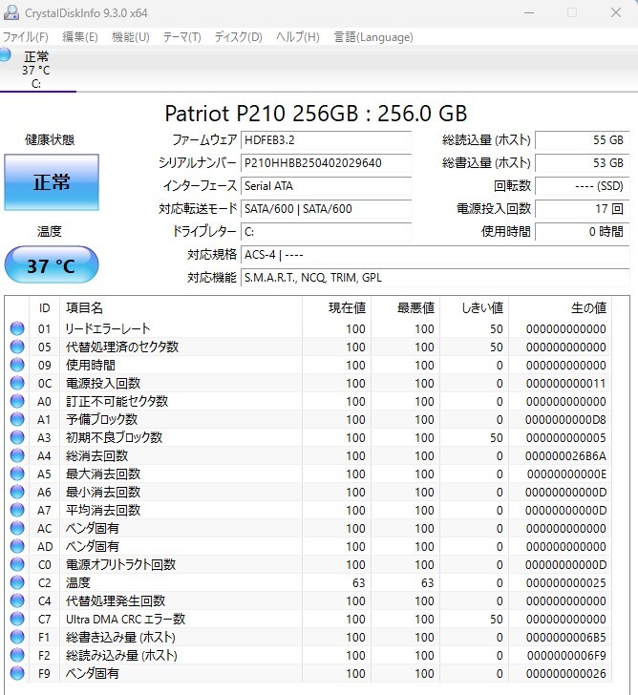The height and width of the screenshot is (695, 638).
Task: Click the しきい値 column header
Action: [x=474, y=307]
